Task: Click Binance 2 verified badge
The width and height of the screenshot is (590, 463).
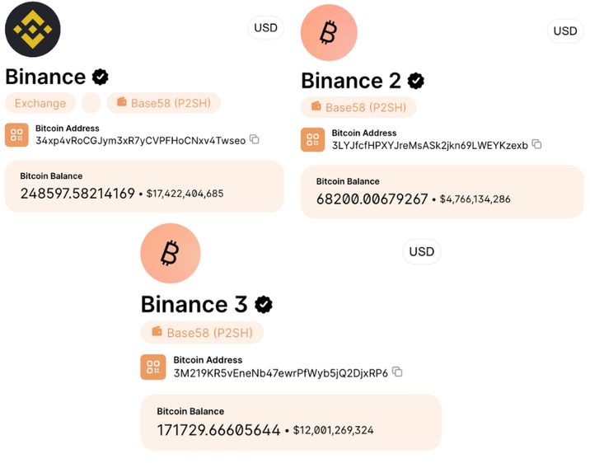Action: (417, 81)
